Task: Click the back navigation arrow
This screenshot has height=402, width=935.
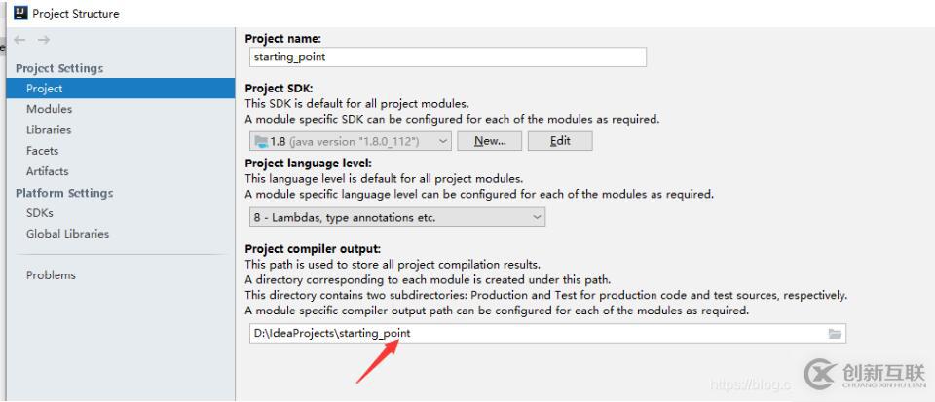Action: (19, 40)
